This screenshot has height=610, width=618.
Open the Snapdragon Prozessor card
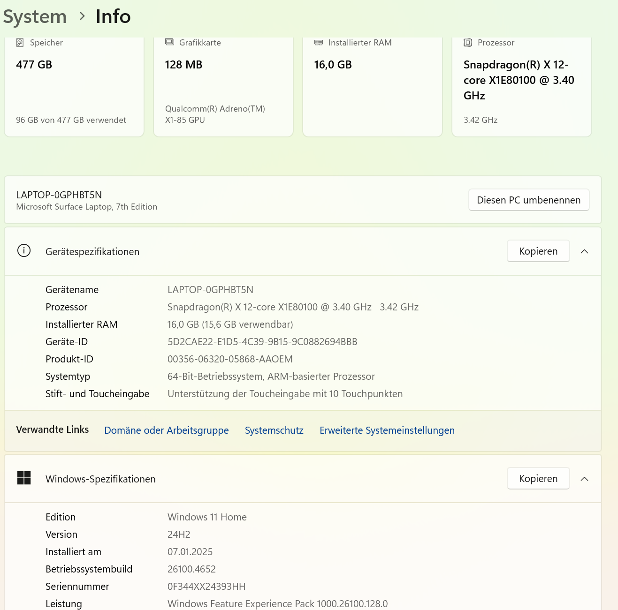coord(522,87)
